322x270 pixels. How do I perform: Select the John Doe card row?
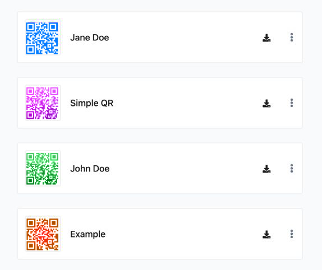160,168
